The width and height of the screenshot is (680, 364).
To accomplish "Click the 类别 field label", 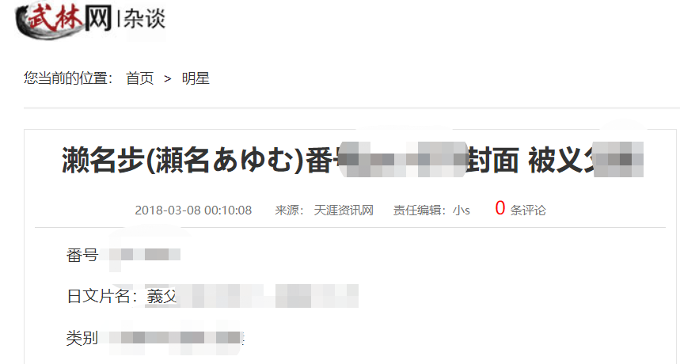I will (82, 338).
